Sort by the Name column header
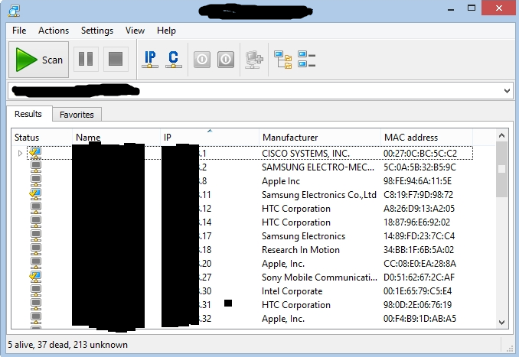 [x=116, y=137]
